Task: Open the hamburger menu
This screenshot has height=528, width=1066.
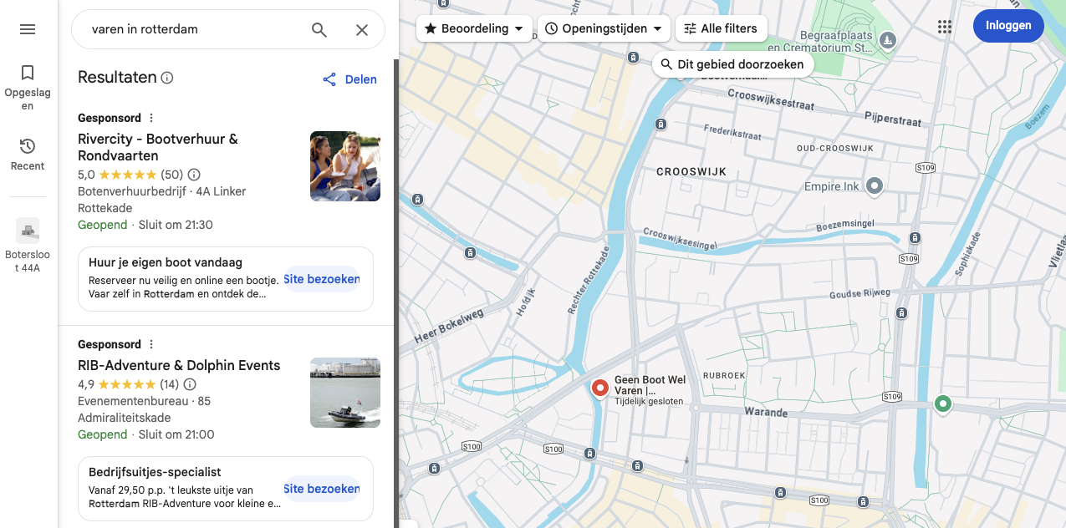Action: point(28,29)
